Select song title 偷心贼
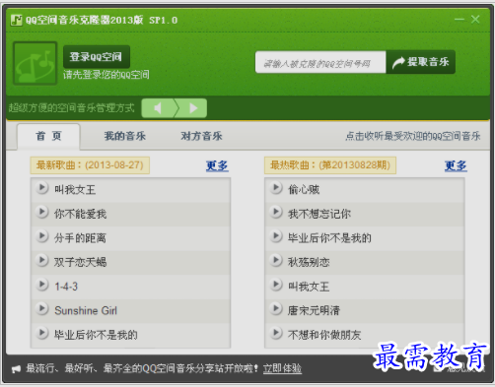The width and height of the screenshot is (495, 387). coord(304,189)
